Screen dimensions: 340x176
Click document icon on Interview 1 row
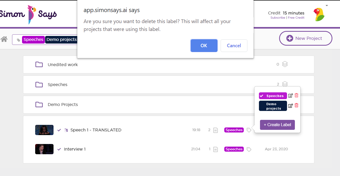point(215,149)
